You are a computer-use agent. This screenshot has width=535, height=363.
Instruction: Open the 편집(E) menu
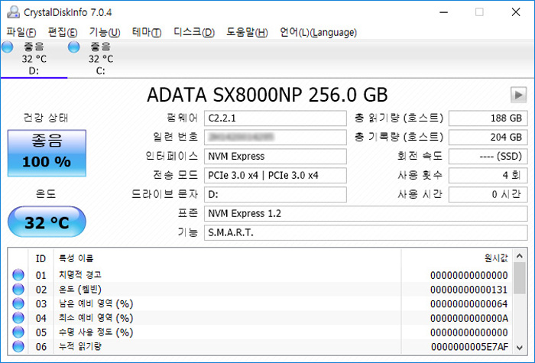click(x=63, y=32)
